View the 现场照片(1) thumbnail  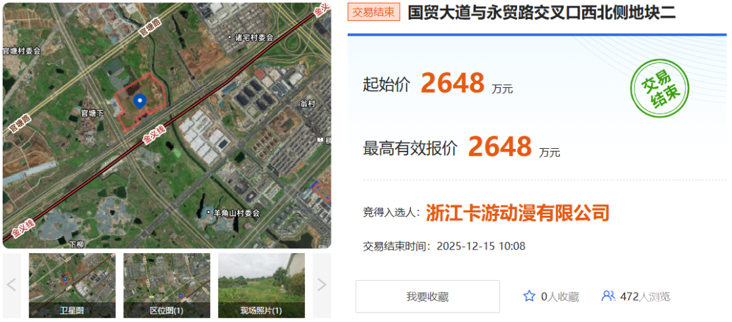coord(262,285)
